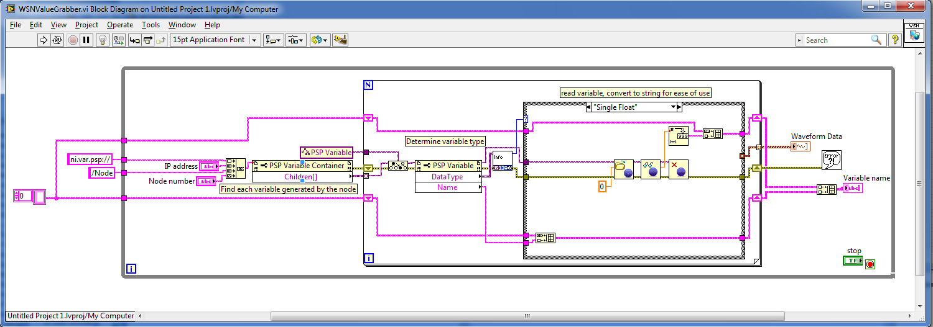Toggle Highlight Execution light bulb
Image resolution: width=933 pixels, height=327 pixels.
[x=103, y=40]
